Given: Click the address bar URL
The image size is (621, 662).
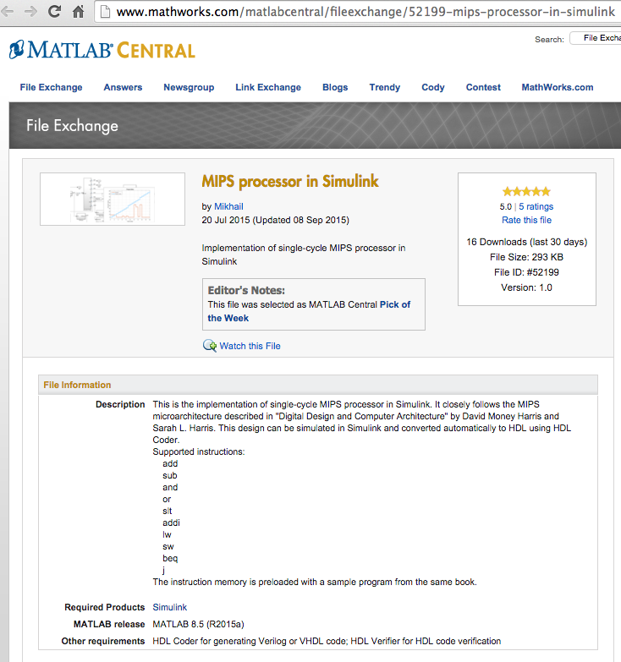Looking at the screenshot, I should [365, 12].
